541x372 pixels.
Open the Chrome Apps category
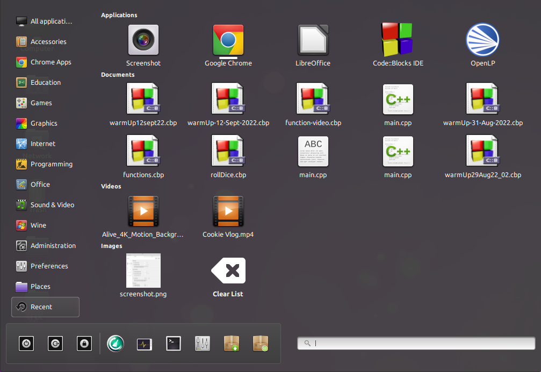click(45, 62)
